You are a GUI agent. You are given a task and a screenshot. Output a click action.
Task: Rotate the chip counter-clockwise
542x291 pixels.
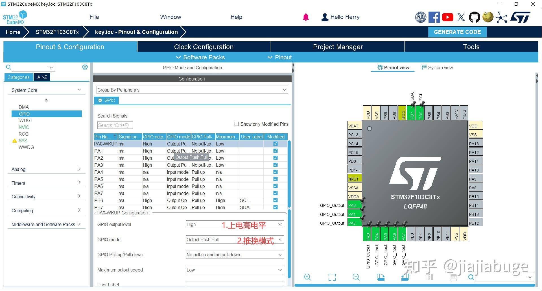(x=405, y=277)
